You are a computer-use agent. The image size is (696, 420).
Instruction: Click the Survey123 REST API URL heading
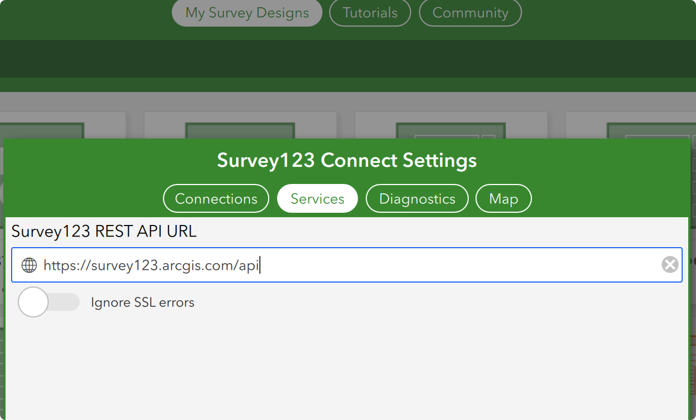(105, 231)
